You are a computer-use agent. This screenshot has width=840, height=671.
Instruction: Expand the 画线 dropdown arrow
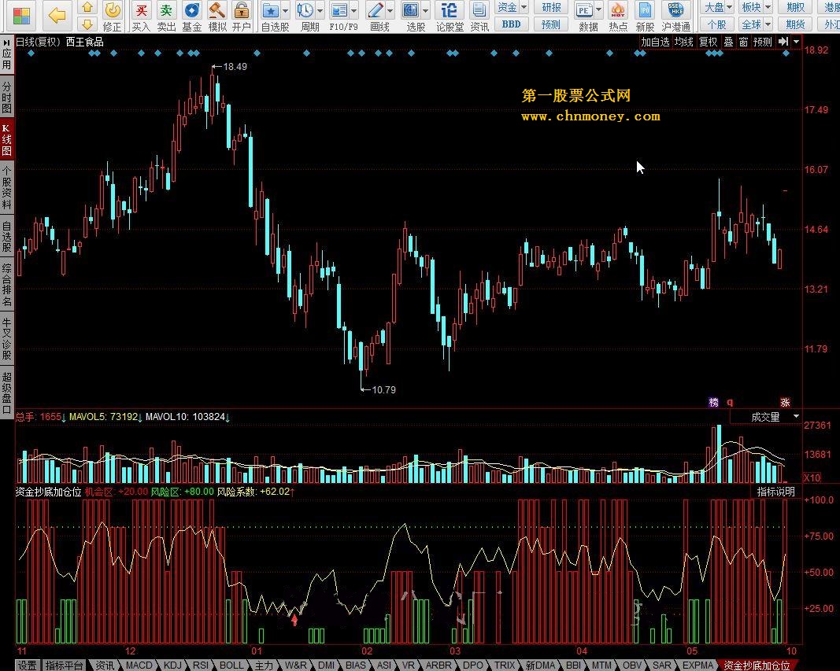[390, 10]
